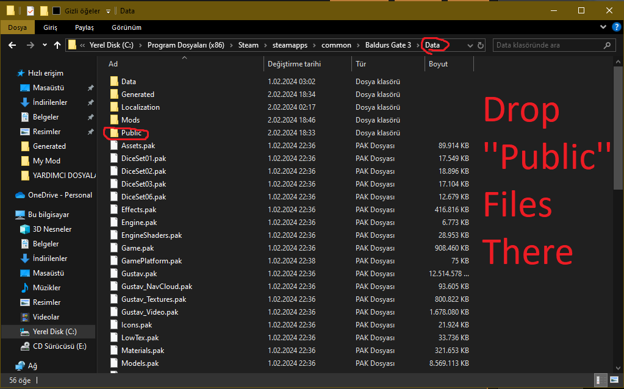Select DiceSet01.pak file
Image resolution: width=624 pixels, height=389 pixels.
(144, 159)
